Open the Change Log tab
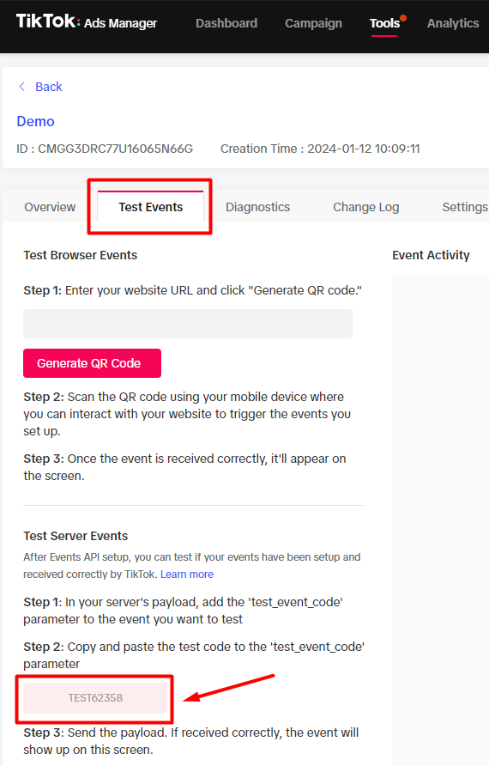 point(366,207)
